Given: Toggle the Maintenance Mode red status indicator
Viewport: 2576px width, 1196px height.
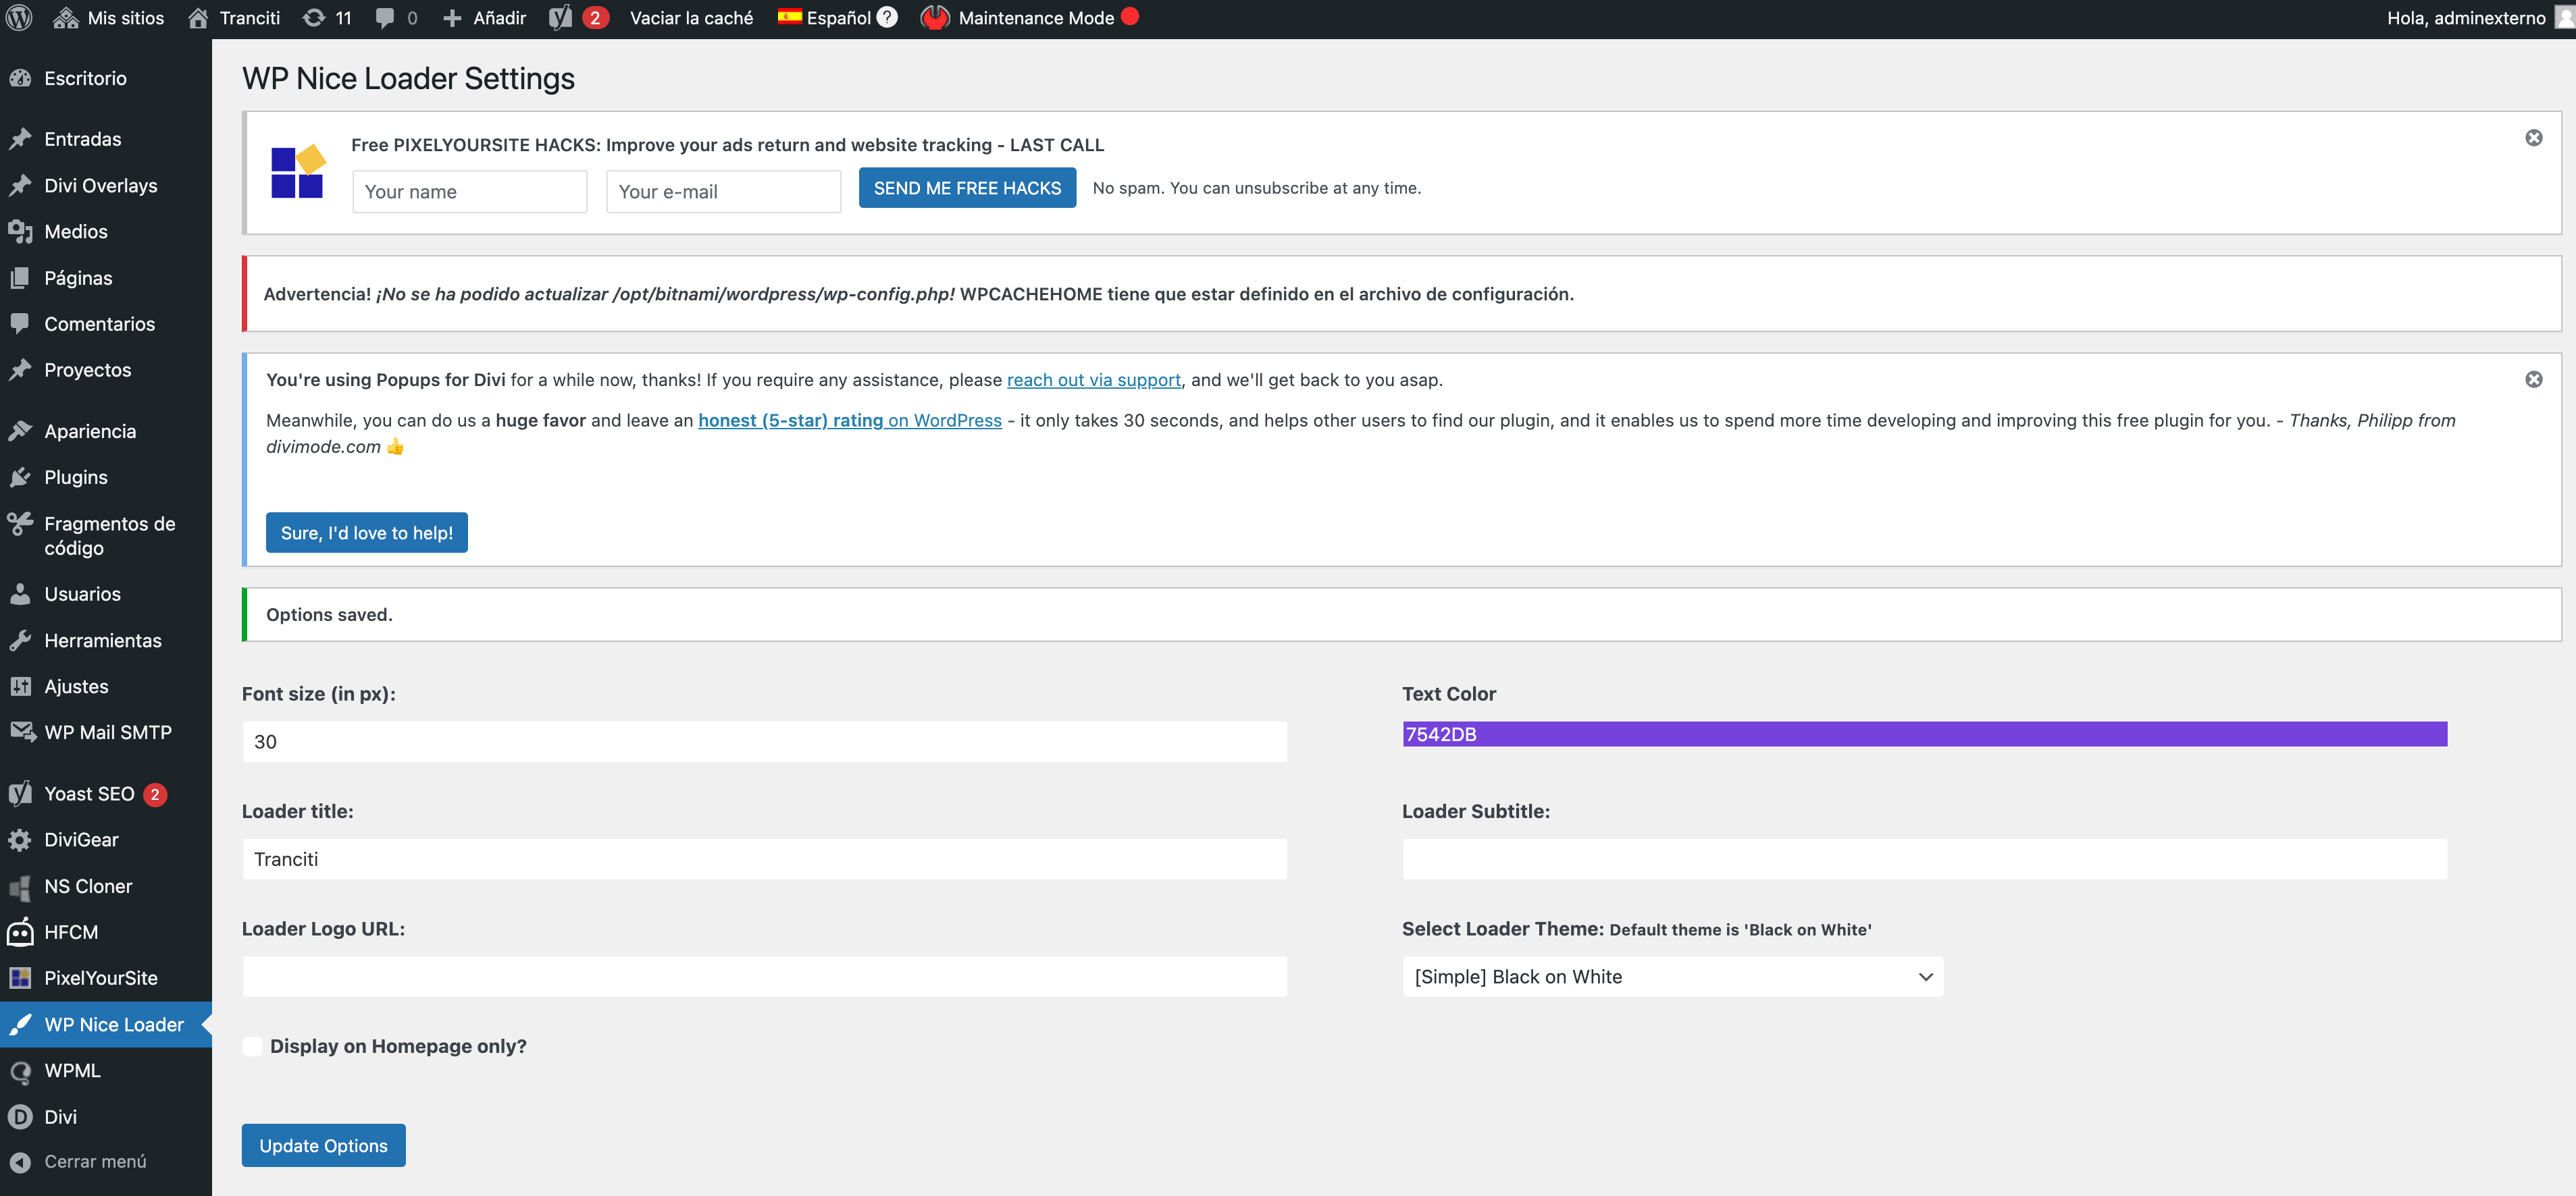Looking at the screenshot, I should click(x=1130, y=16).
